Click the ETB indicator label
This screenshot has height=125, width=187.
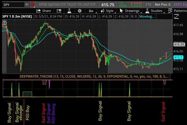148,5
